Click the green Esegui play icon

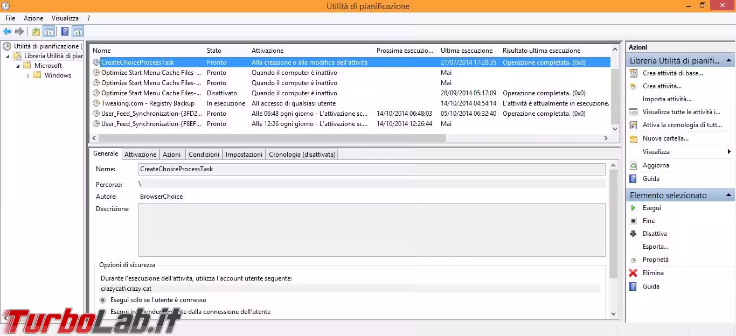[x=633, y=208]
